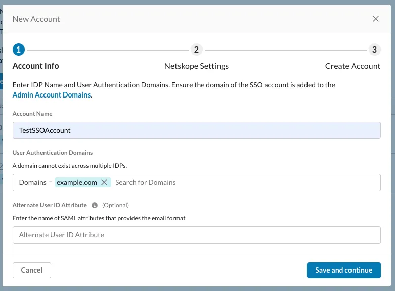
Task: Click the Account Info step label
Action: pyautogui.click(x=35, y=66)
